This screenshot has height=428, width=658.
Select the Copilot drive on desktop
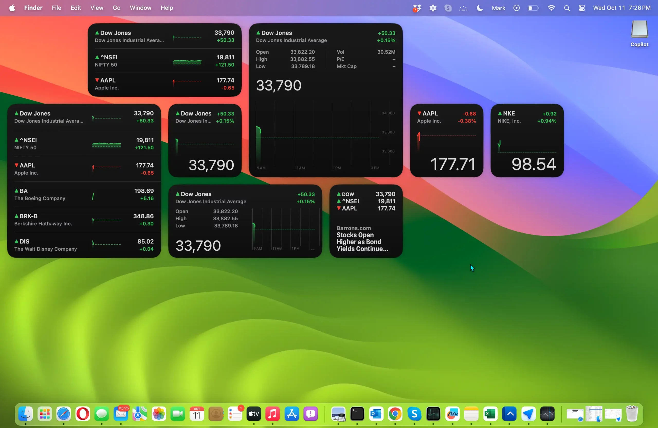(639, 33)
